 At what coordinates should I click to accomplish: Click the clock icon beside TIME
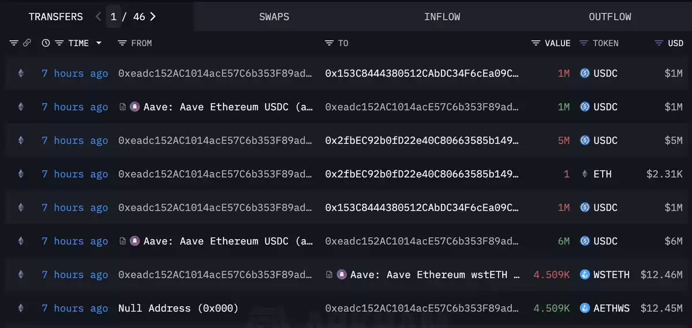pyautogui.click(x=46, y=43)
